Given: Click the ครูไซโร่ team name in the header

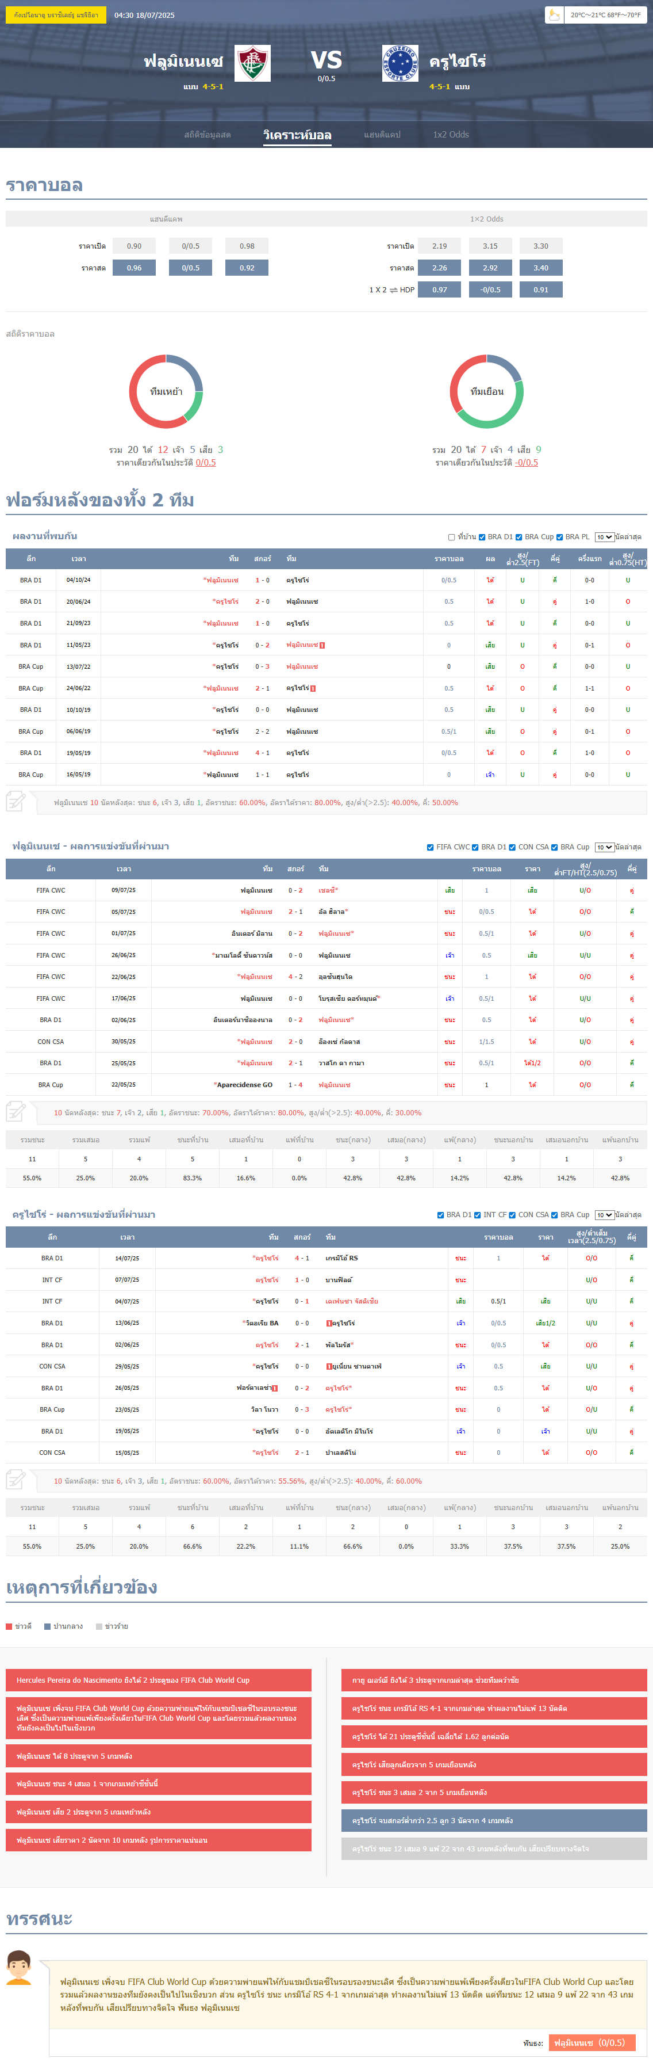Looking at the screenshot, I should (457, 62).
